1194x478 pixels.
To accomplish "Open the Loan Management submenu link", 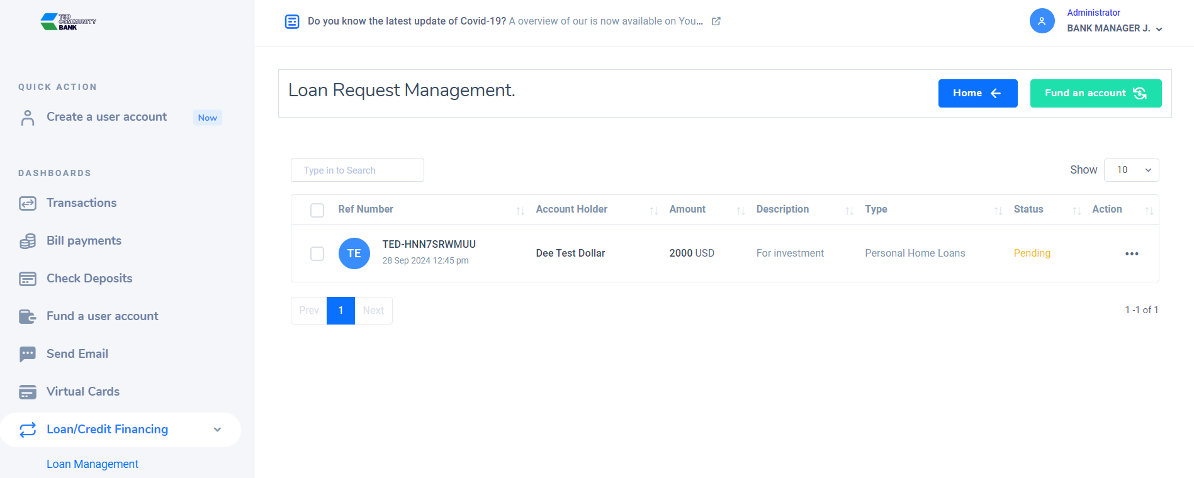I will point(93,464).
